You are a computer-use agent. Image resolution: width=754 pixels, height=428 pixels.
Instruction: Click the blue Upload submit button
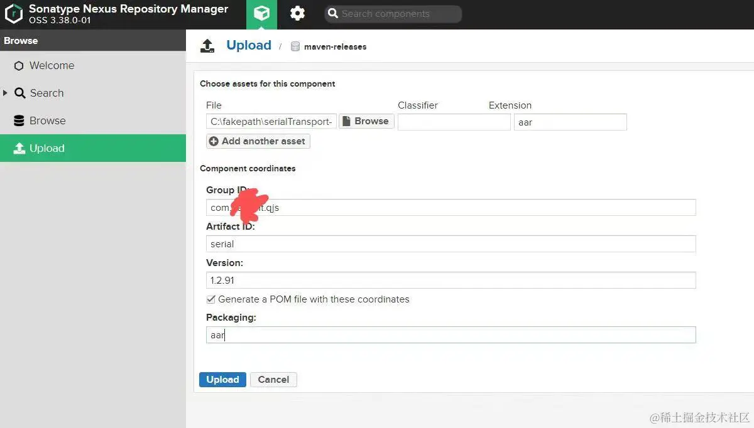(222, 380)
